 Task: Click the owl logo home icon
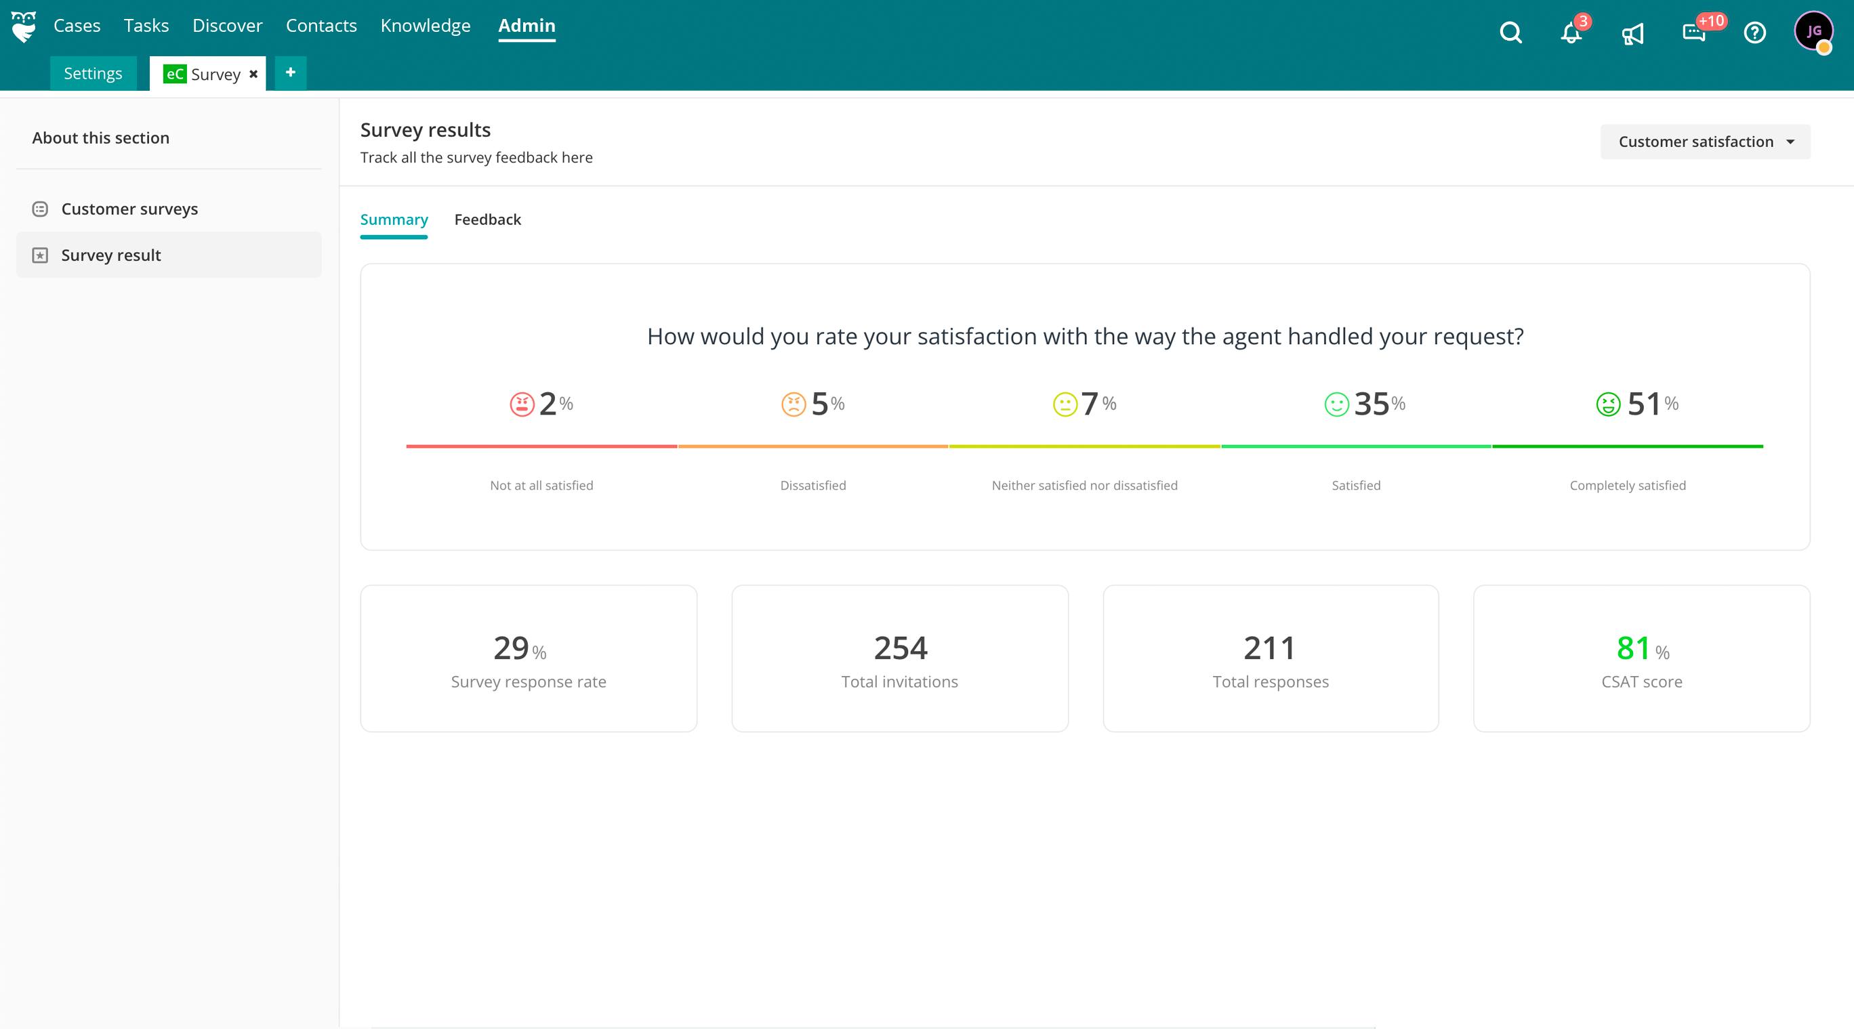[x=24, y=26]
